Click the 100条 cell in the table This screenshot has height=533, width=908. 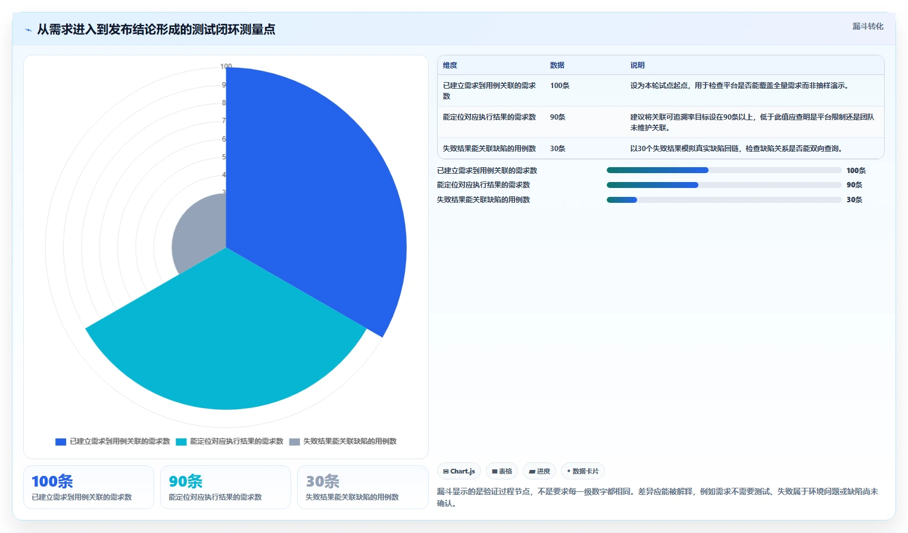click(x=560, y=86)
